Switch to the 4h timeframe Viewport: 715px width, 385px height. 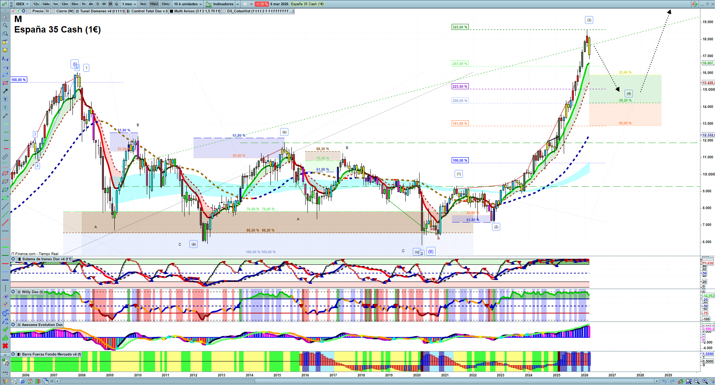(x=91, y=4)
